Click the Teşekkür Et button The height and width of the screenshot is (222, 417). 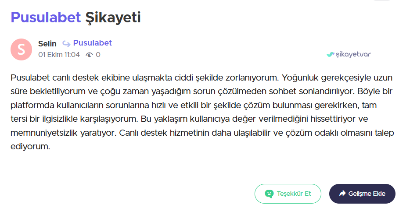click(x=288, y=194)
